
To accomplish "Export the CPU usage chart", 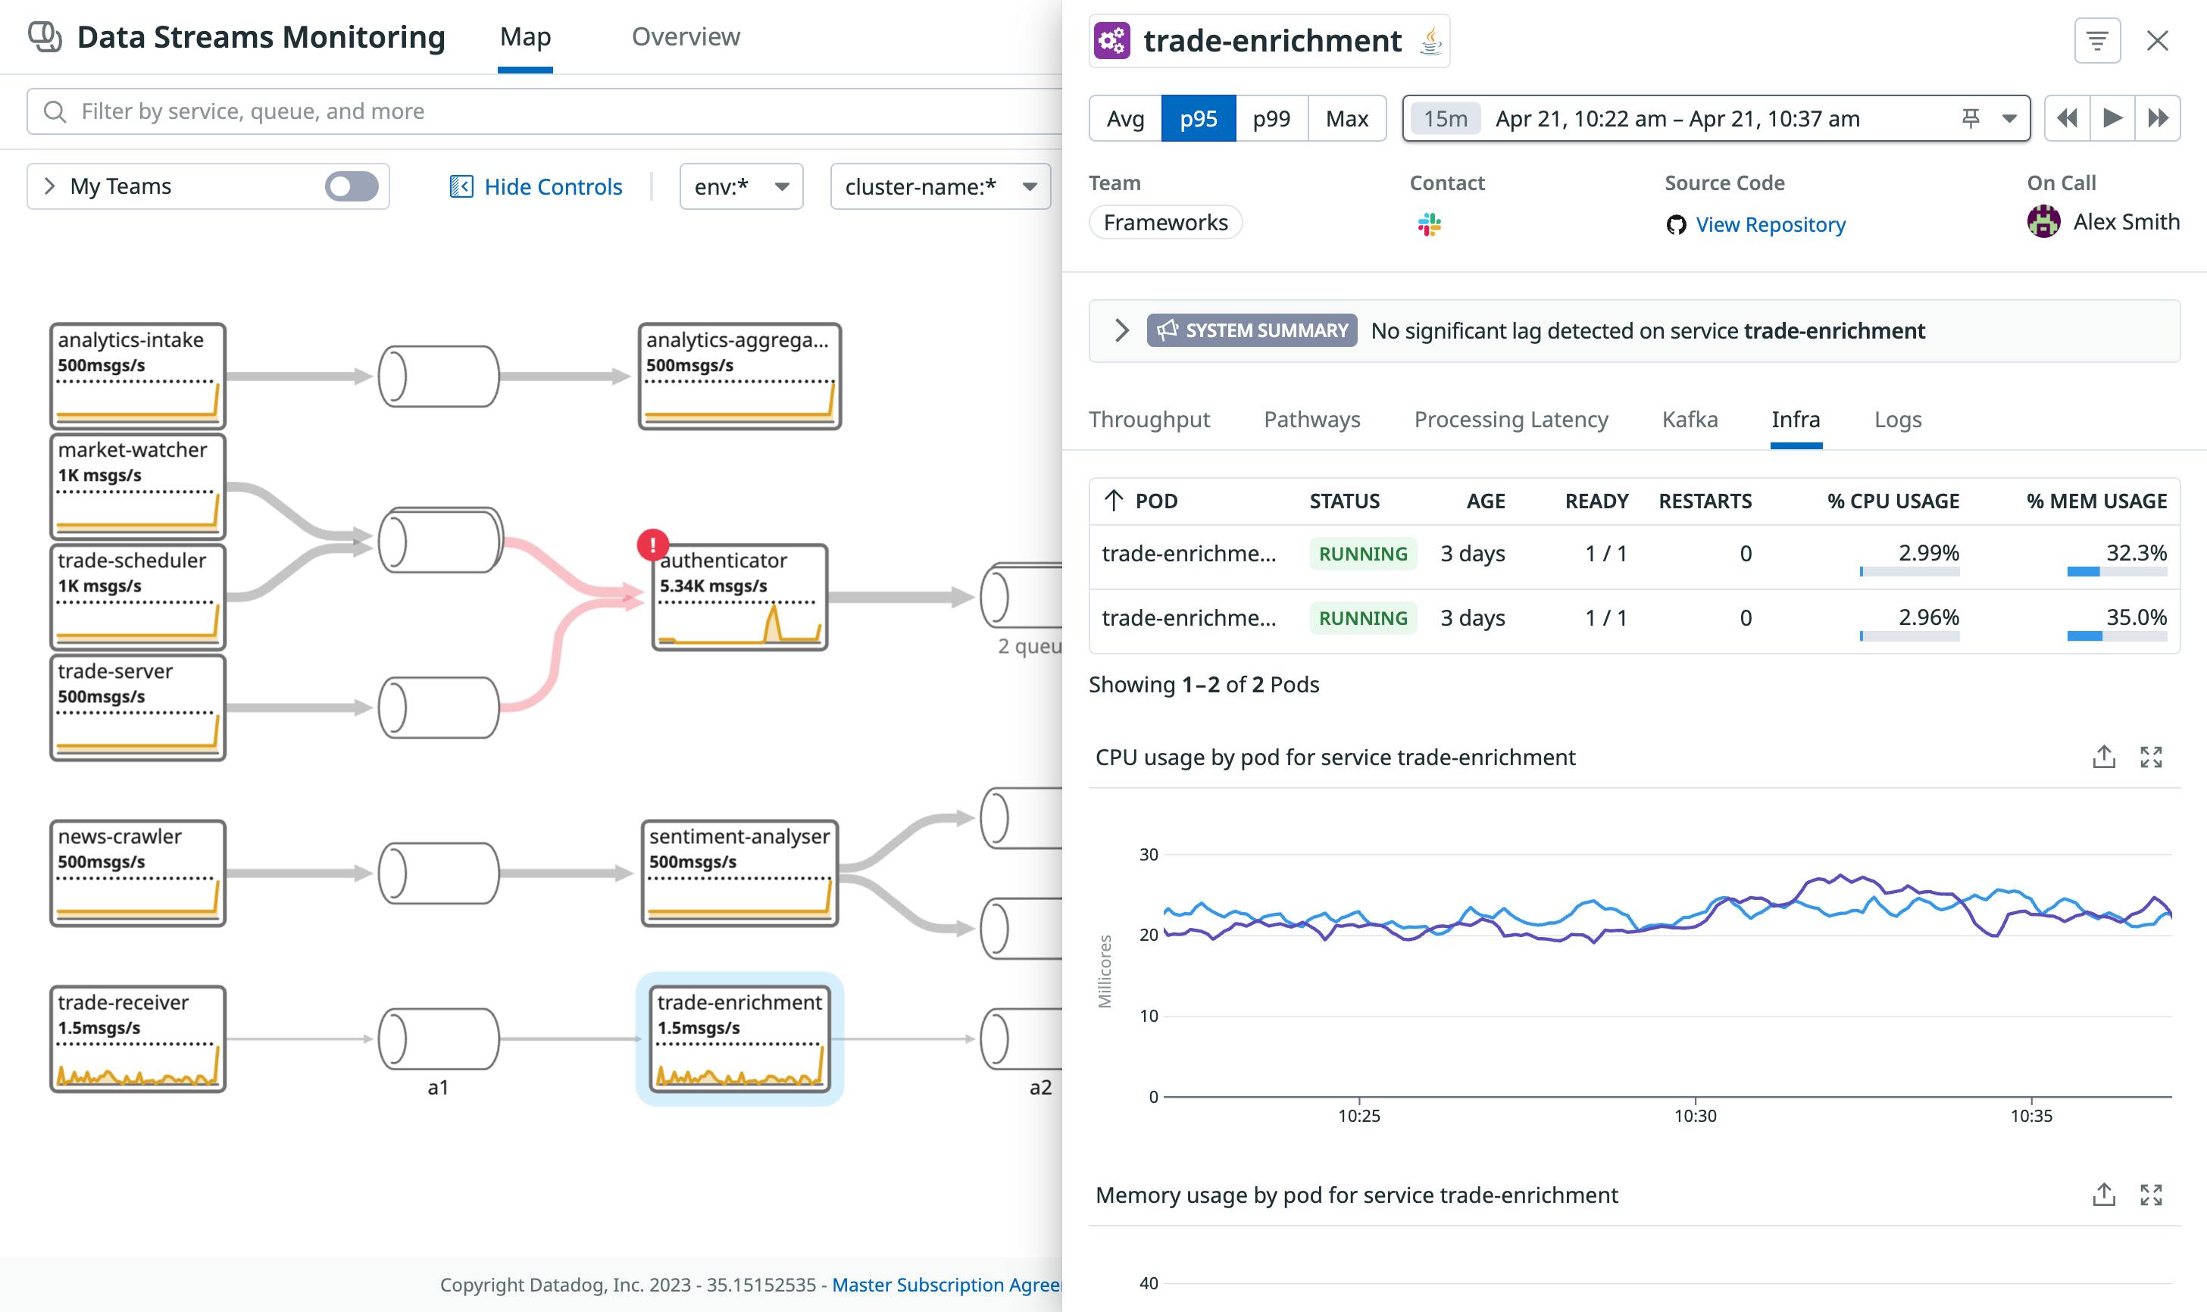I will pyautogui.click(x=2103, y=757).
